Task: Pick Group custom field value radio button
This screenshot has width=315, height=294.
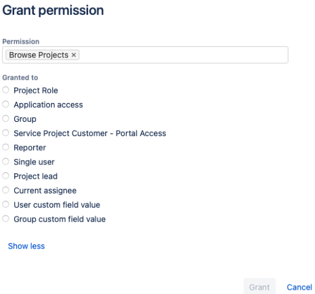Action: (x=6, y=218)
